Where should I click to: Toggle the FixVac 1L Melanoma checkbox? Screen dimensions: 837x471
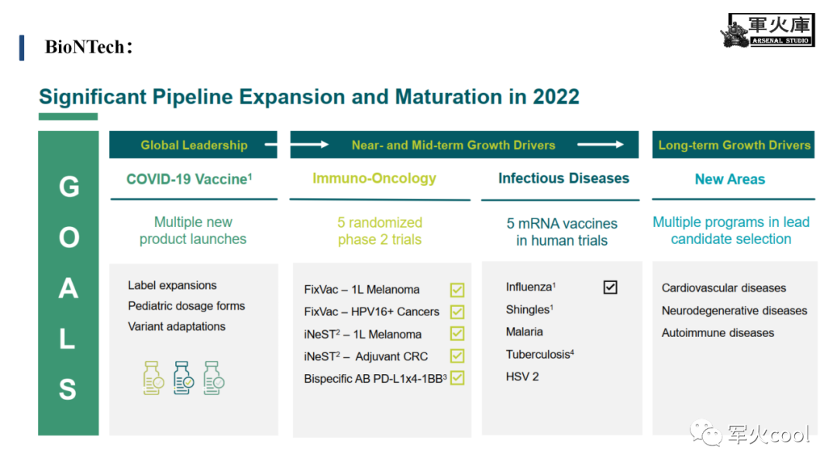click(457, 290)
